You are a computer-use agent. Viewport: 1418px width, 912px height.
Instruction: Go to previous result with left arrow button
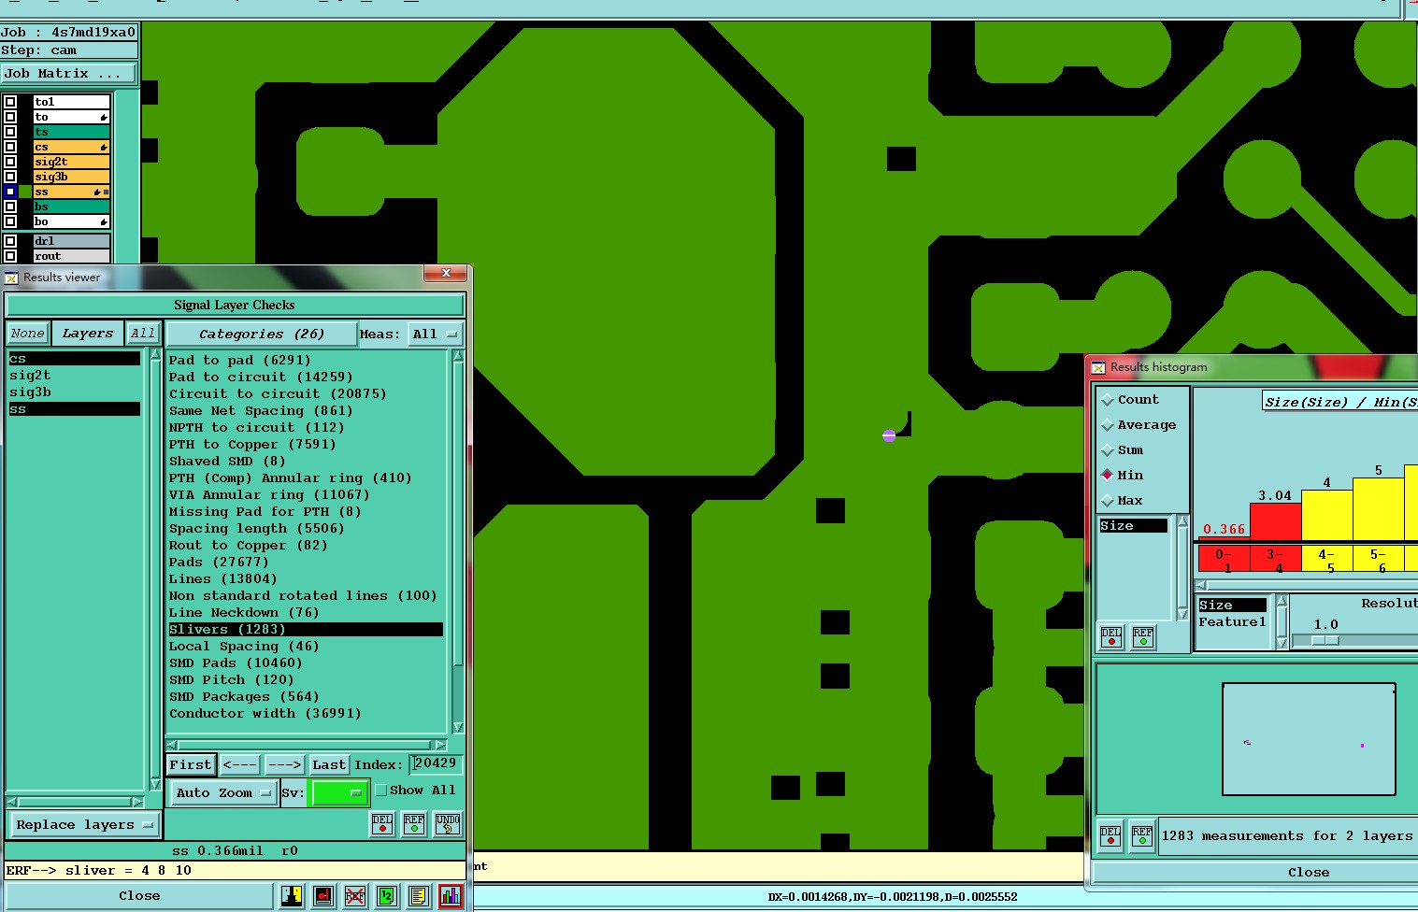pyautogui.click(x=240, y=765)
